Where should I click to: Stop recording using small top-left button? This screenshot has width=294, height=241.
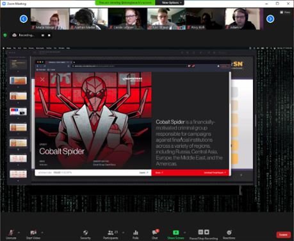click(x=49, y=35)
